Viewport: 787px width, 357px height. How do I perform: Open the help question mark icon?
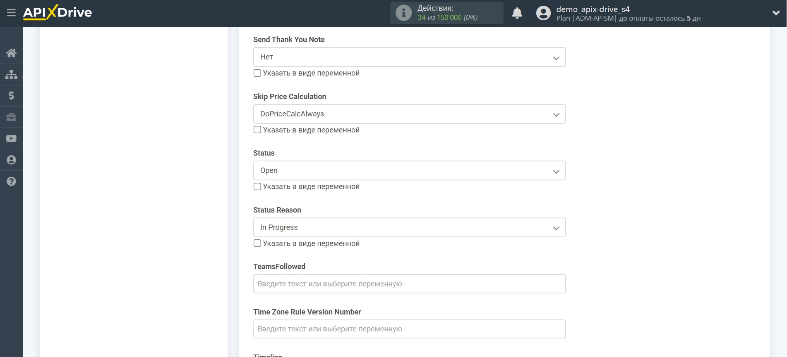(x=11, y=182)
